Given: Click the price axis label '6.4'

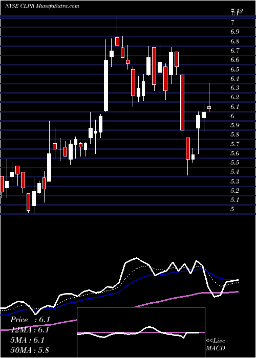Looking at the screenshot, I should point(234,79).
